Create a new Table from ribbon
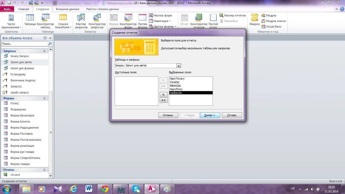 point(30,20)
